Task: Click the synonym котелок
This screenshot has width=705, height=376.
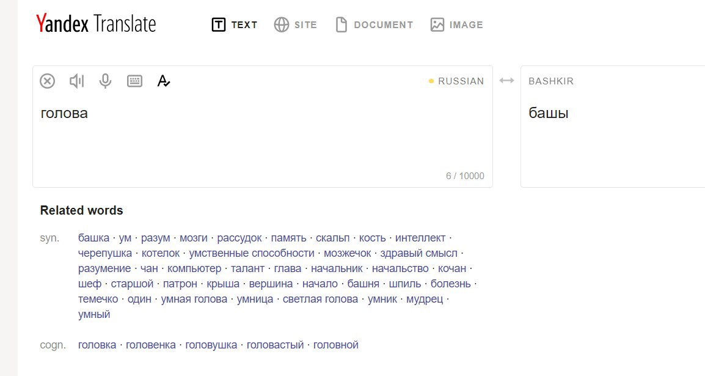Action: pos(161,253)
